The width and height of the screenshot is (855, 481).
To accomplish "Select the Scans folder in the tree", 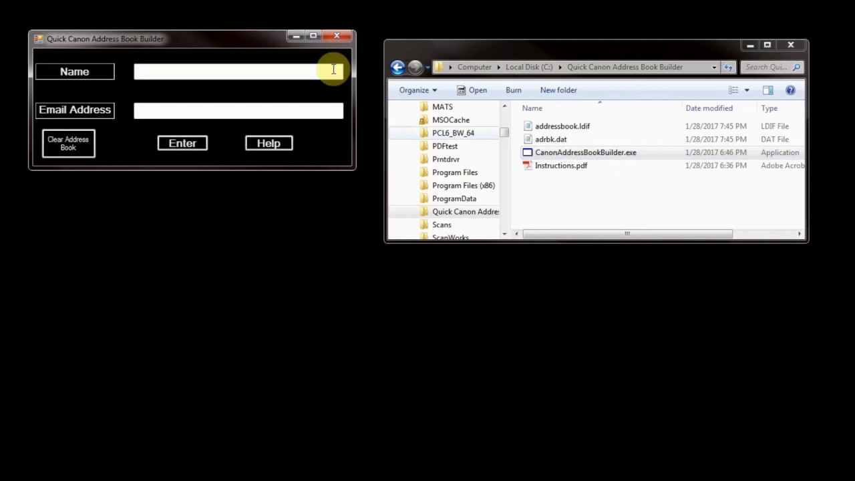I will tap(442, 225).
